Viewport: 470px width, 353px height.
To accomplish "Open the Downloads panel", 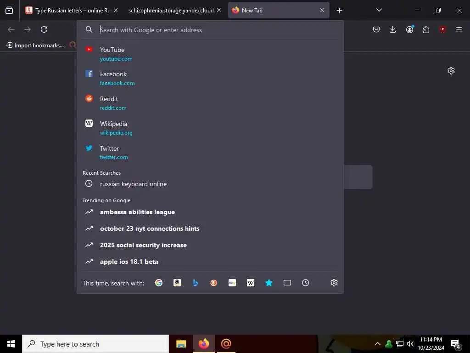I will point(393,29).
